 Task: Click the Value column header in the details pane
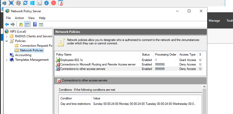pos(145,98)
